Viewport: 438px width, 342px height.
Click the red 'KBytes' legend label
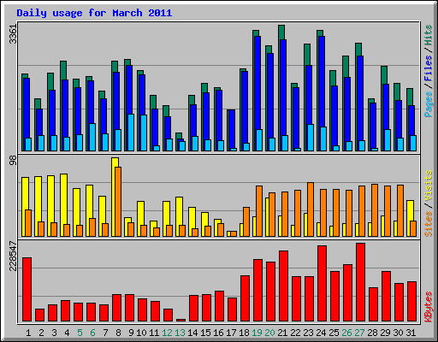[429, 307]
